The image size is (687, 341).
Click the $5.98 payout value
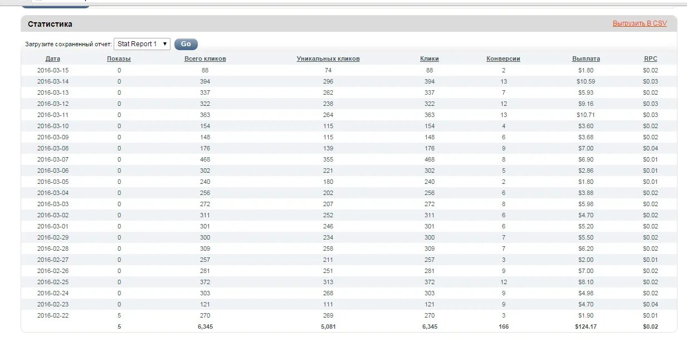[x=586, y=204]
